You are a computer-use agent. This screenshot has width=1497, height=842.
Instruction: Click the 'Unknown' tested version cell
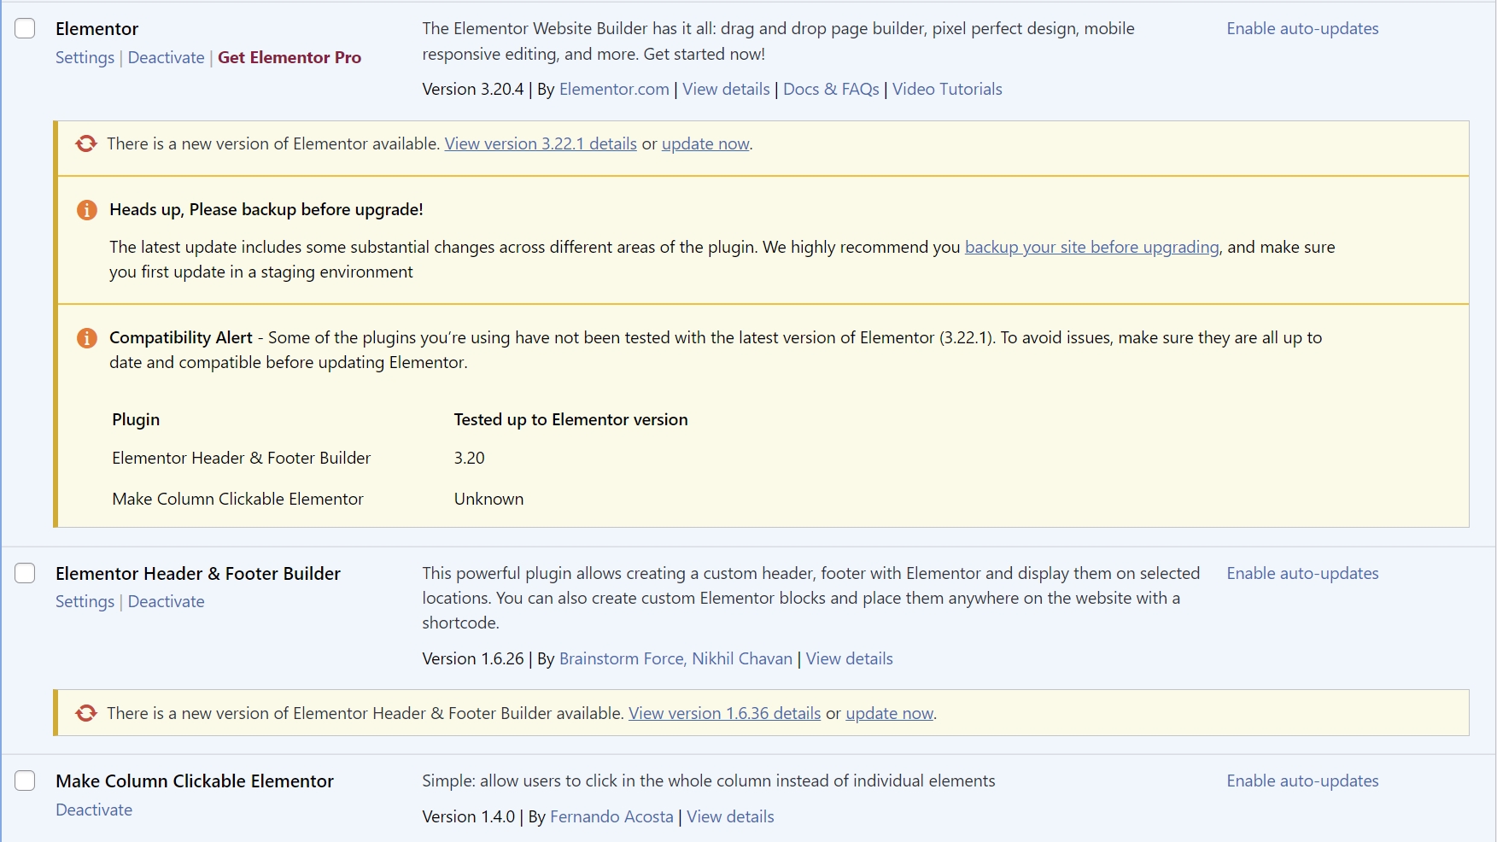click(488, 500)
